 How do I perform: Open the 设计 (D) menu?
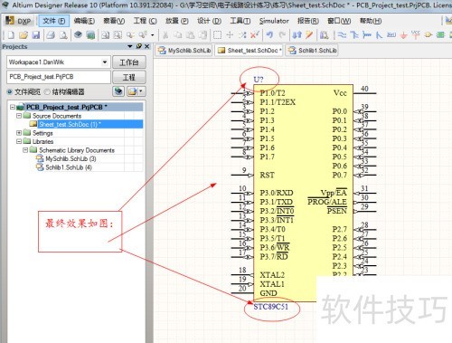point(209,21)
